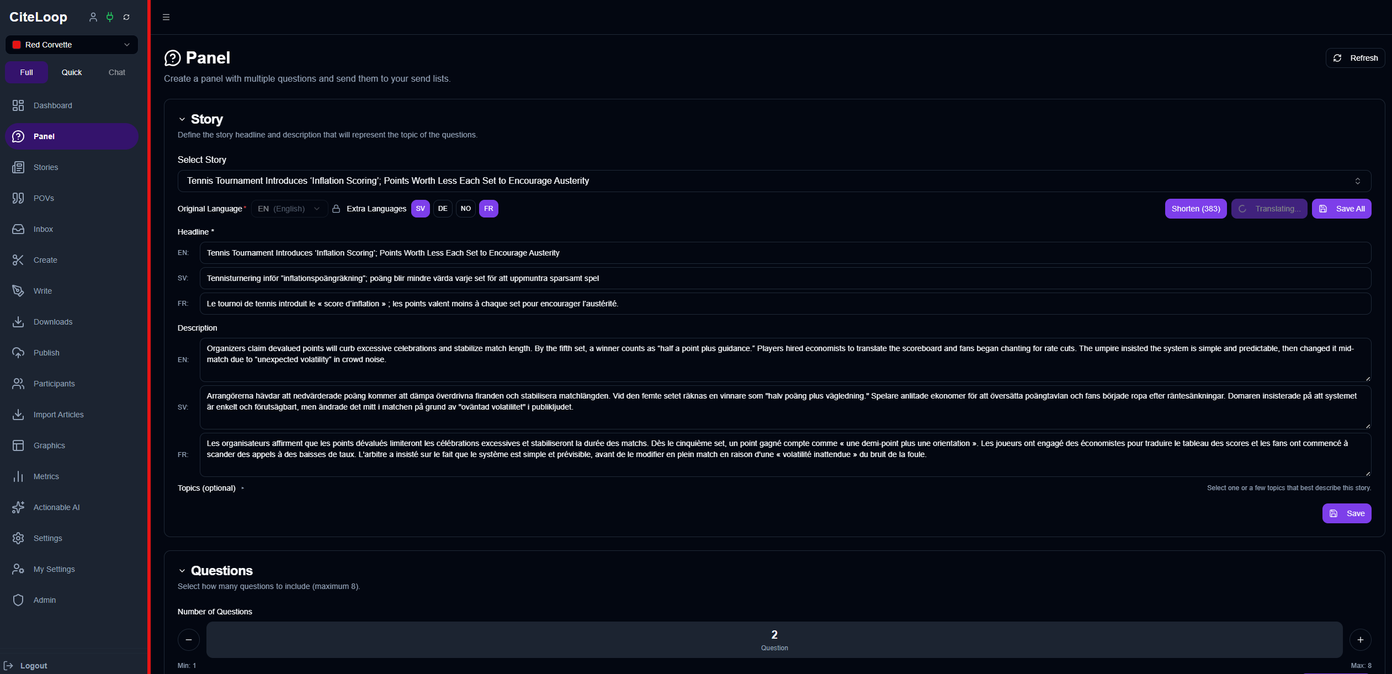Click the sync icon in sidebar header
The image size is (1392, 674).
(126, 17)
